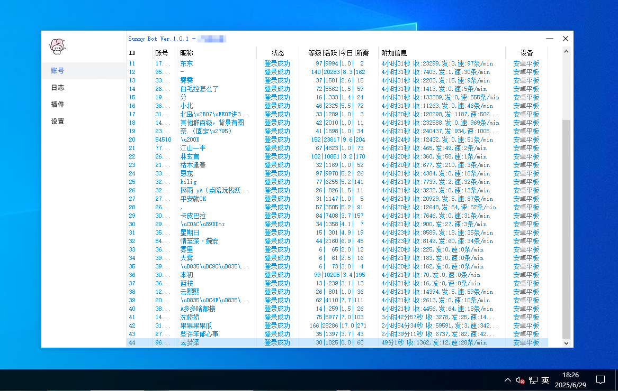
Task: Unmute the volume icon in system tray
Action: pos(520,380)
